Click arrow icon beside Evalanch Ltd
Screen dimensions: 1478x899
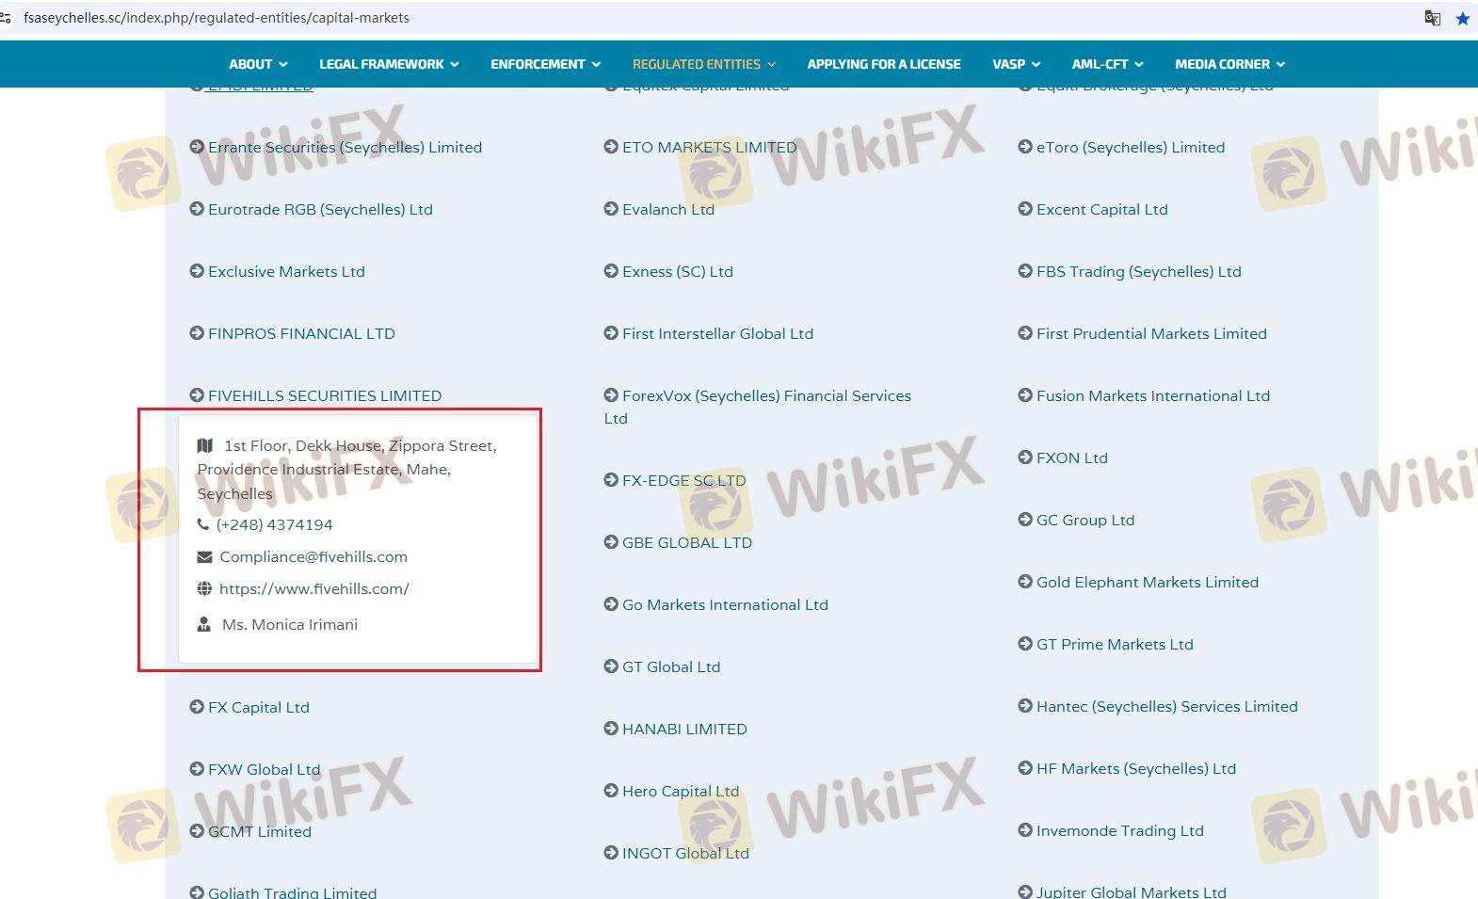pyautogui.click(x=611, y=209)
